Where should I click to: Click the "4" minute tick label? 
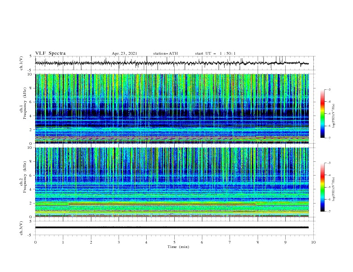146,242
